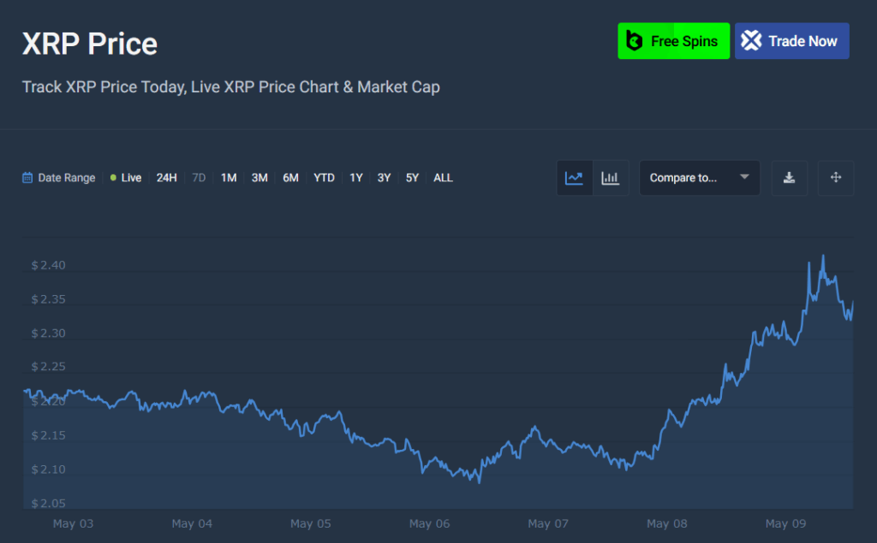Select the 3M time range
This screenshot has width=877, height=543.
pyautogui.click(x=260, y=178)
